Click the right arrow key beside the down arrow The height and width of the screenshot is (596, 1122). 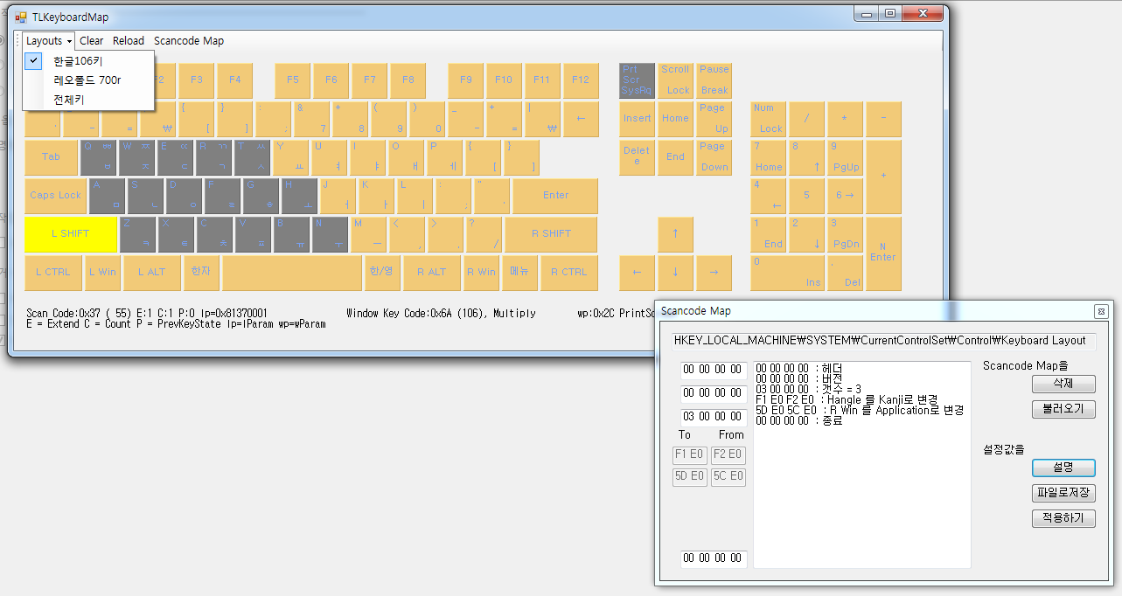click(714, 273)
